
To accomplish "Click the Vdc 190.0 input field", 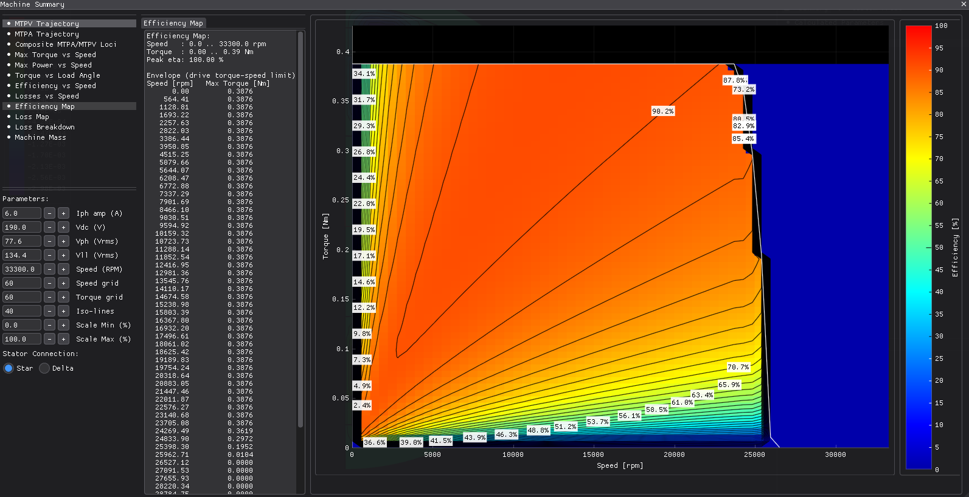I will [22, 227].
